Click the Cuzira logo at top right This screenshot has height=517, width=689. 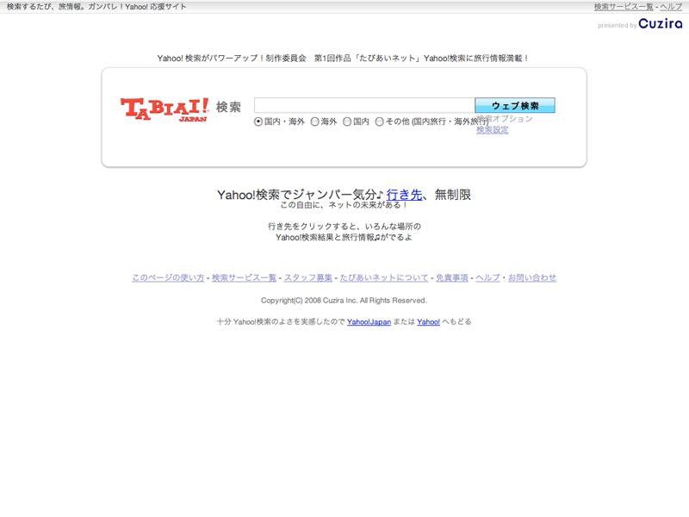(661, 23)
